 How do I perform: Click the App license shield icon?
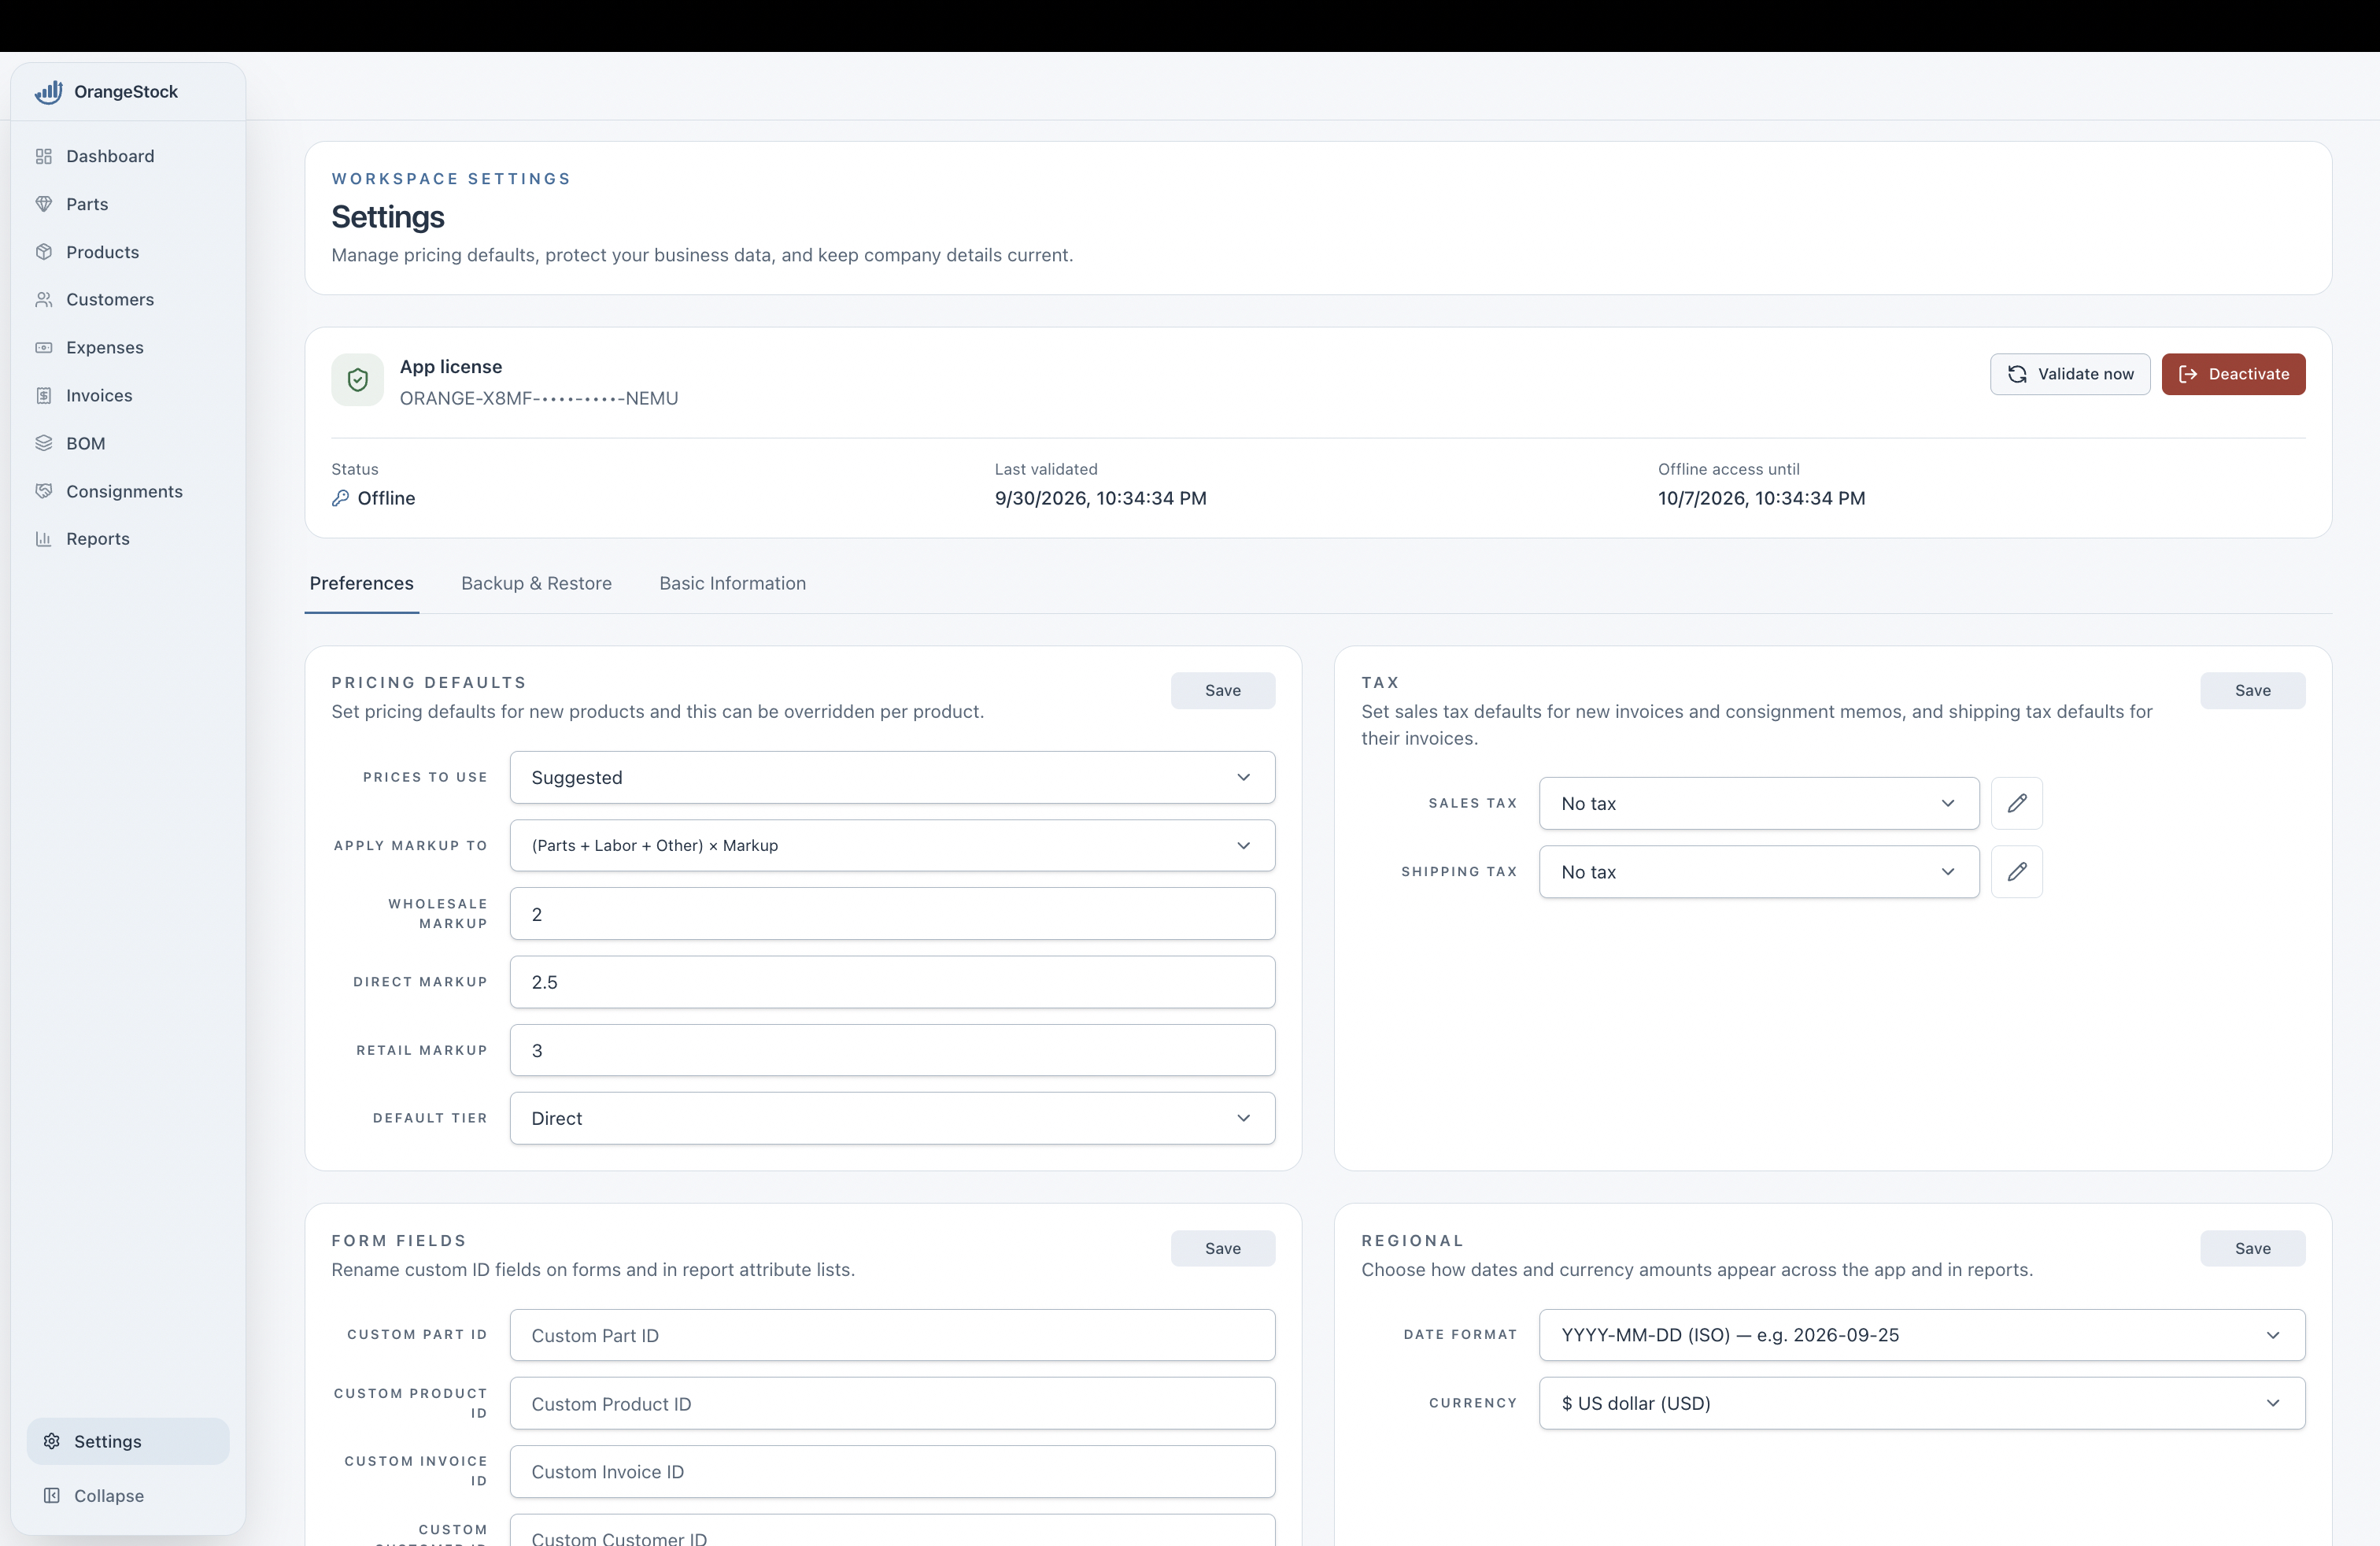[357, 380]
